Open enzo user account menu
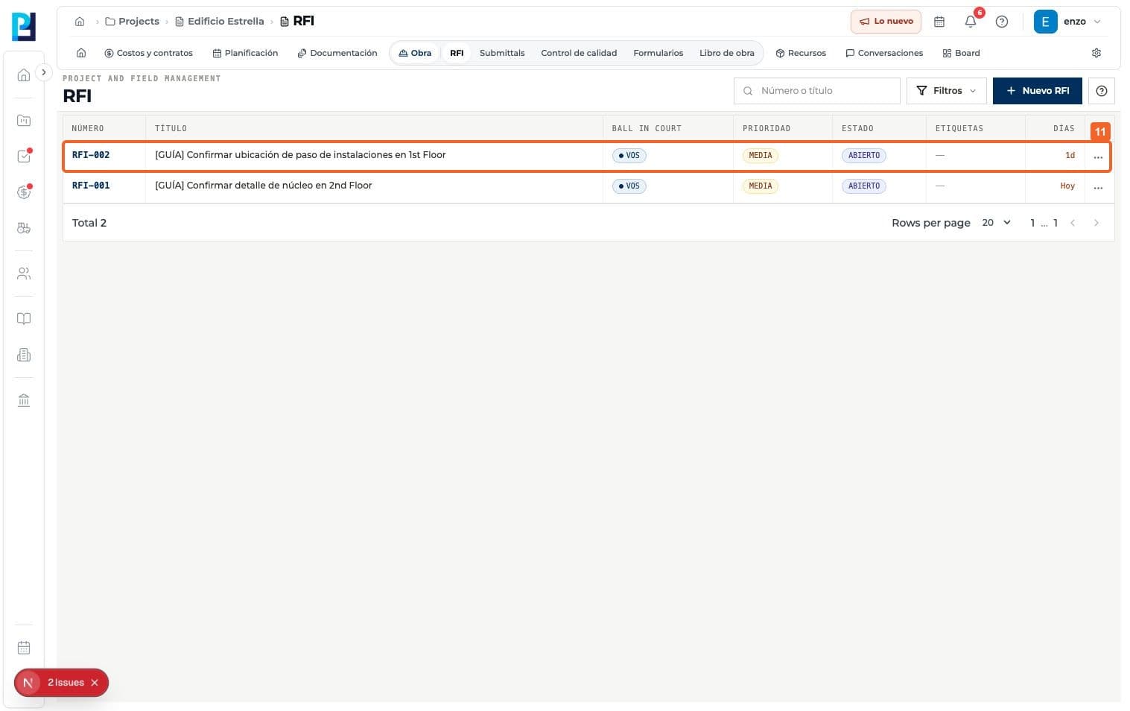1130x711 pixels. click(1067, 22)
